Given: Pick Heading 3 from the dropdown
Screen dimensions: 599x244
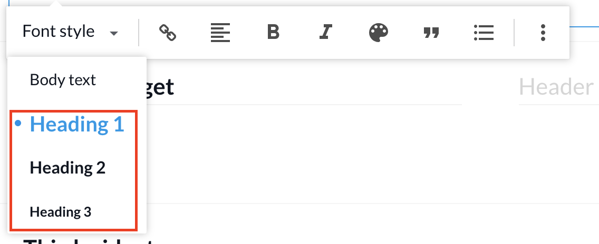Looking at the screenshot, I should (61, 212).
